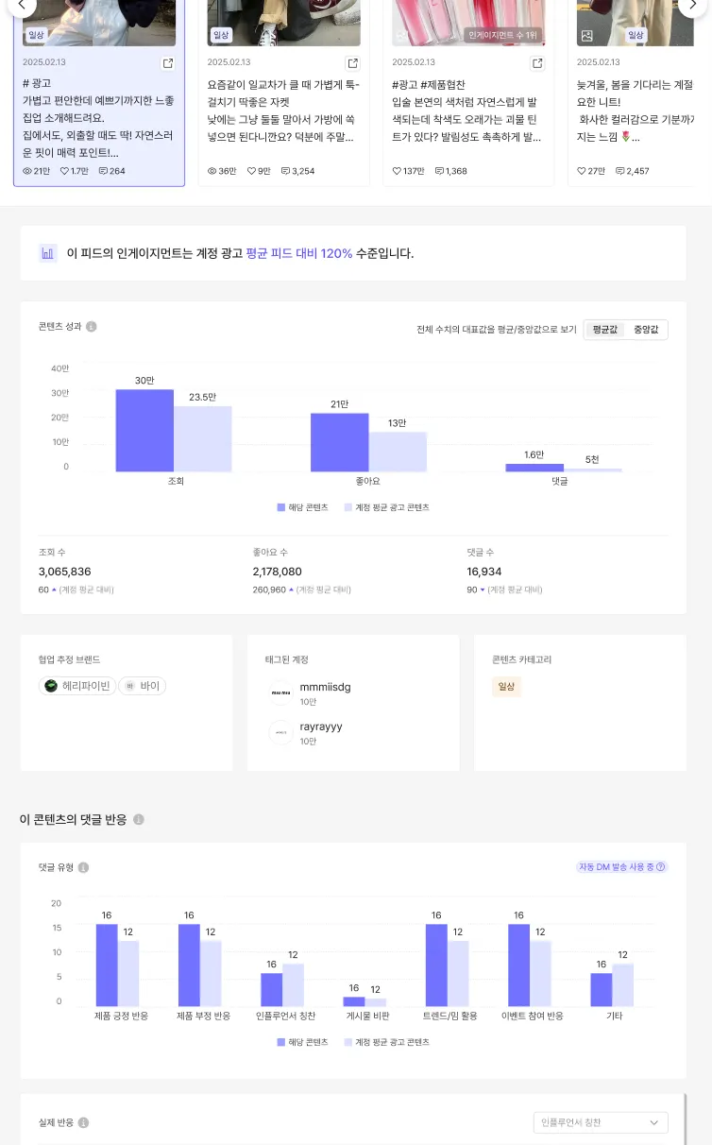Click heart icon next to 137만
Screen dimensions: 712x1145
[397, 171]
